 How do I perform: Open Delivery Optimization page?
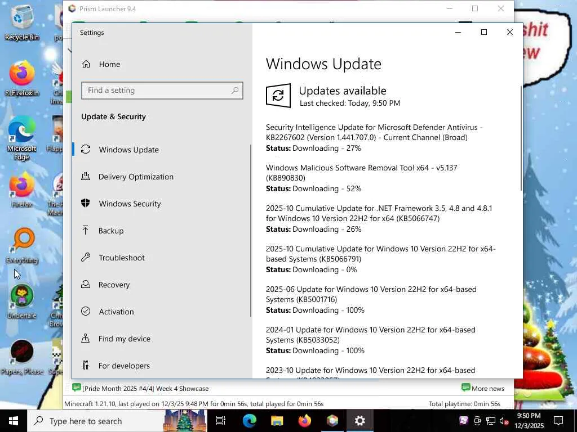coord(135,177)
